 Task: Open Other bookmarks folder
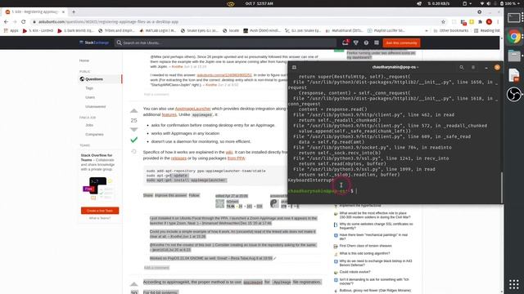451,30
